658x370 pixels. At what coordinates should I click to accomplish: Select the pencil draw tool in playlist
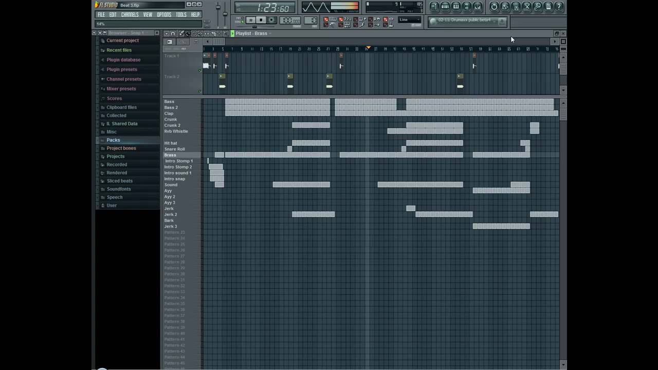[x=181, y=33]
